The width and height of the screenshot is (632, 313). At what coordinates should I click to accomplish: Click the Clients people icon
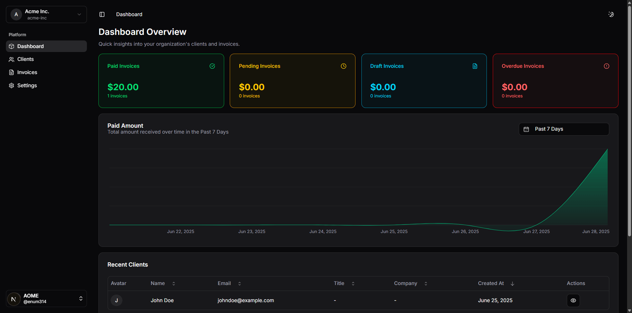tap(12, 59)
